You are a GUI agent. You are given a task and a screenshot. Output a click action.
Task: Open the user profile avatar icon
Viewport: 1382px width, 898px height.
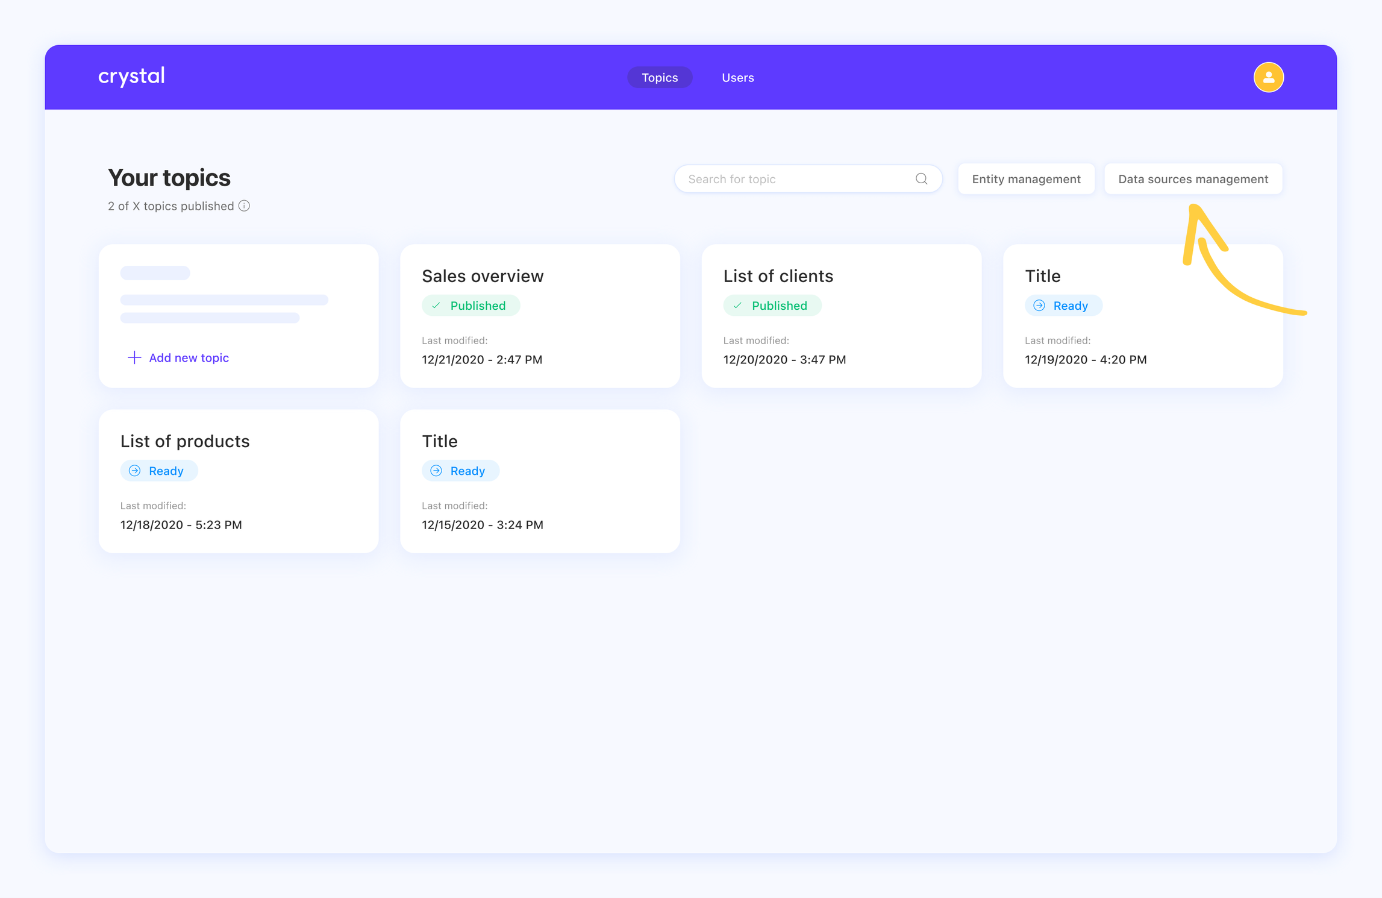coord(1268,77)
